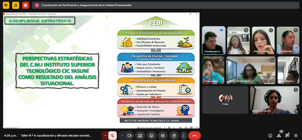Share your screen with present button

click(140, 136)
